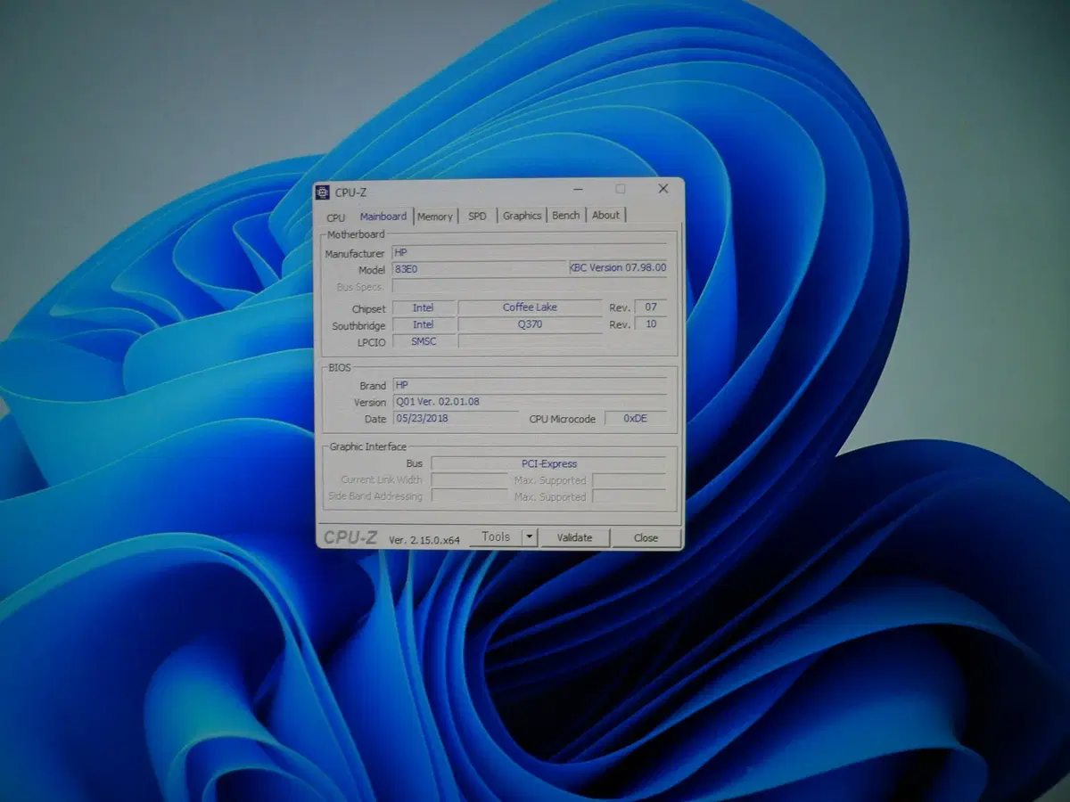Viewport: 1070px width, 802px height.
Task: Click the BIOS Brand HP field
Action: tap(530, 385)
